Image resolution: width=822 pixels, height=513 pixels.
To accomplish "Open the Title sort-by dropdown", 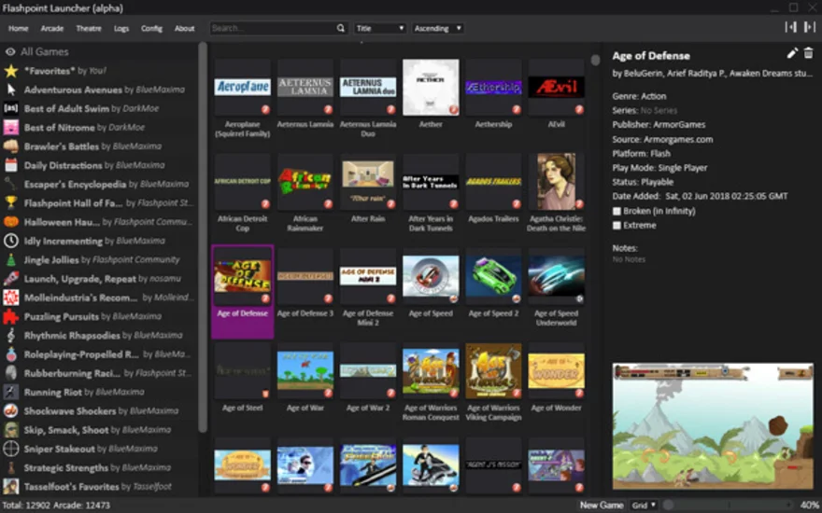I will click(380, 28).
